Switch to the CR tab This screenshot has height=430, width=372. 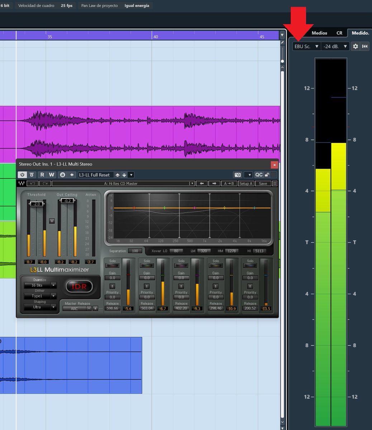click(x=339, y=33)
